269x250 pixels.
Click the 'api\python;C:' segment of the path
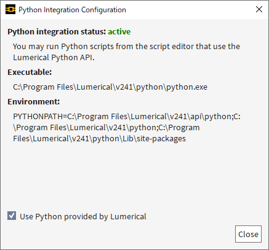[x=215, y=117]
